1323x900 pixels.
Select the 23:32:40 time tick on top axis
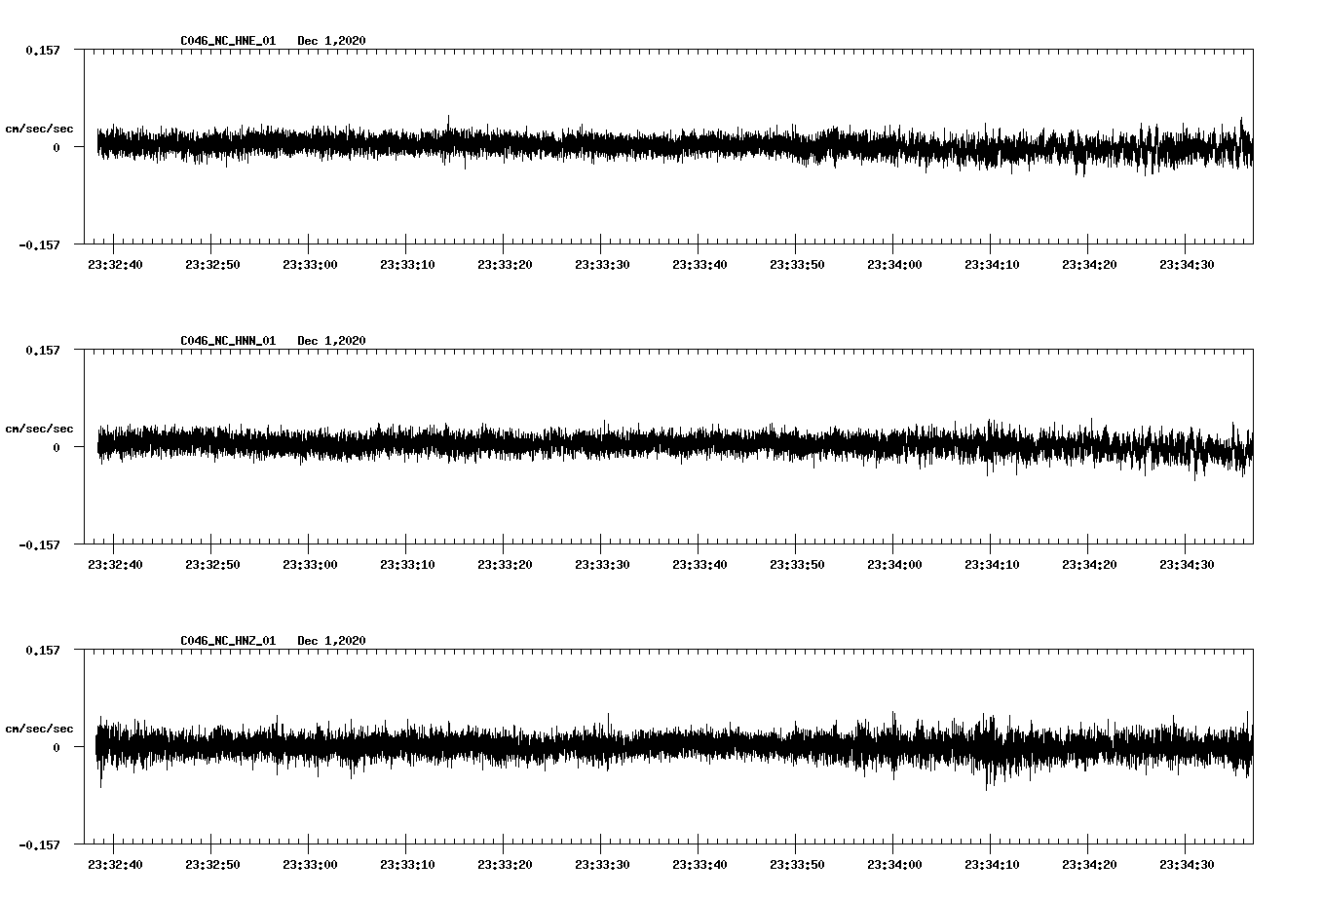(115, 262)
